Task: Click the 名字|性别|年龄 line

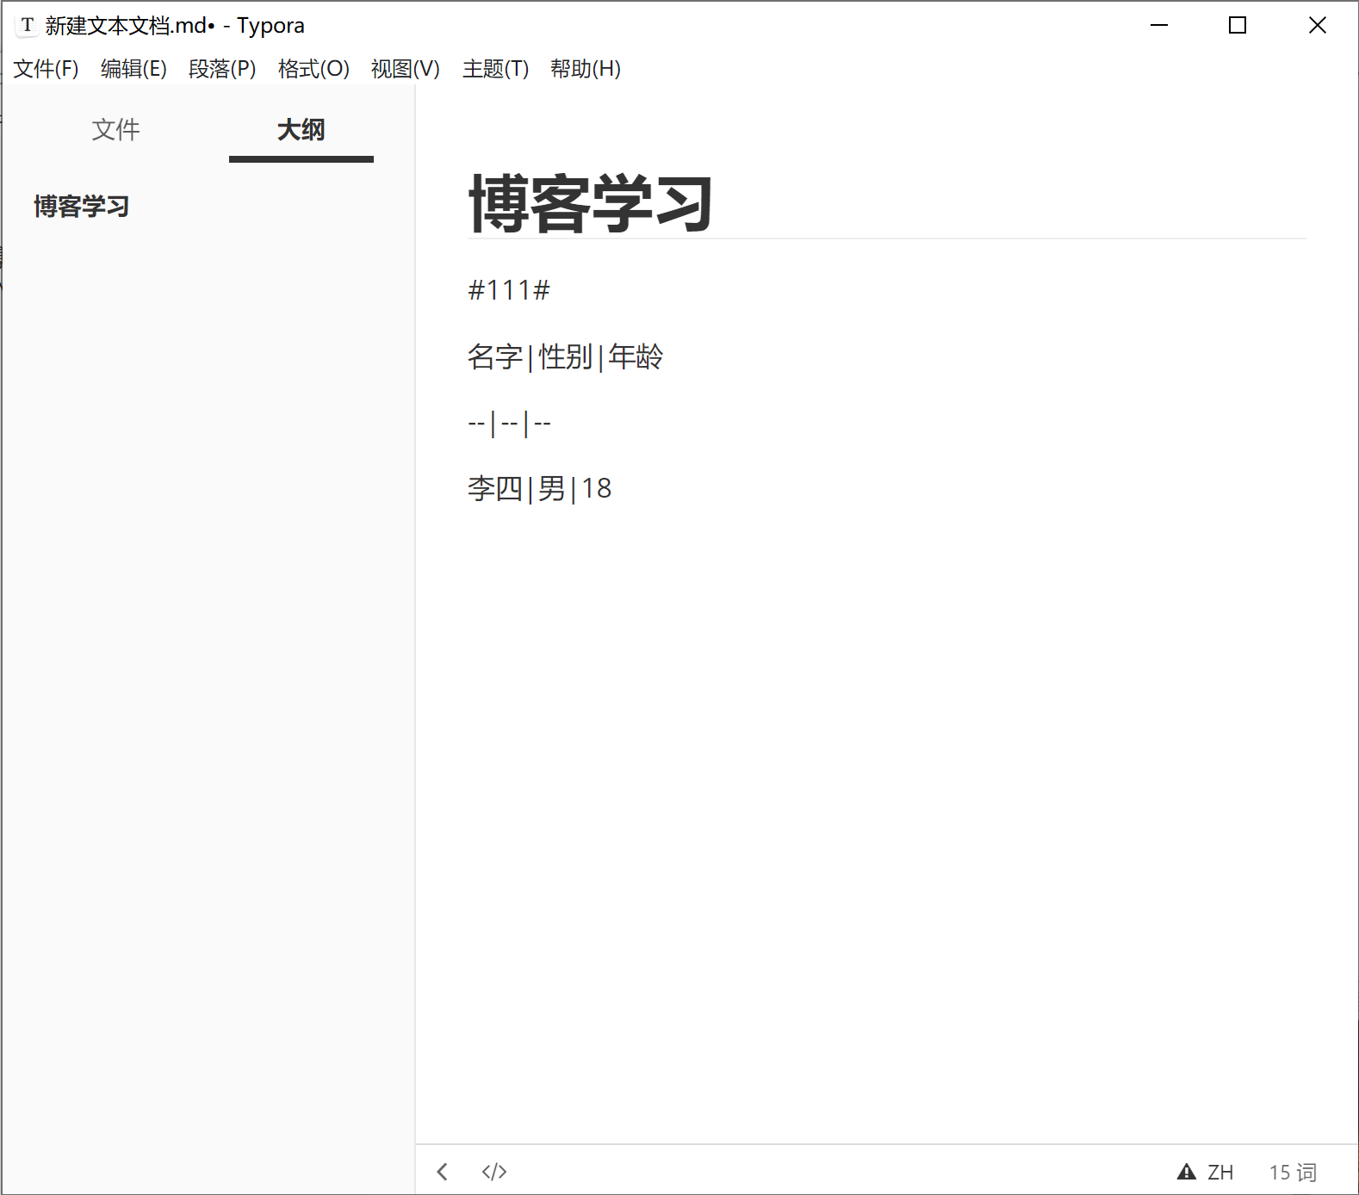Action: coord(565,356)
